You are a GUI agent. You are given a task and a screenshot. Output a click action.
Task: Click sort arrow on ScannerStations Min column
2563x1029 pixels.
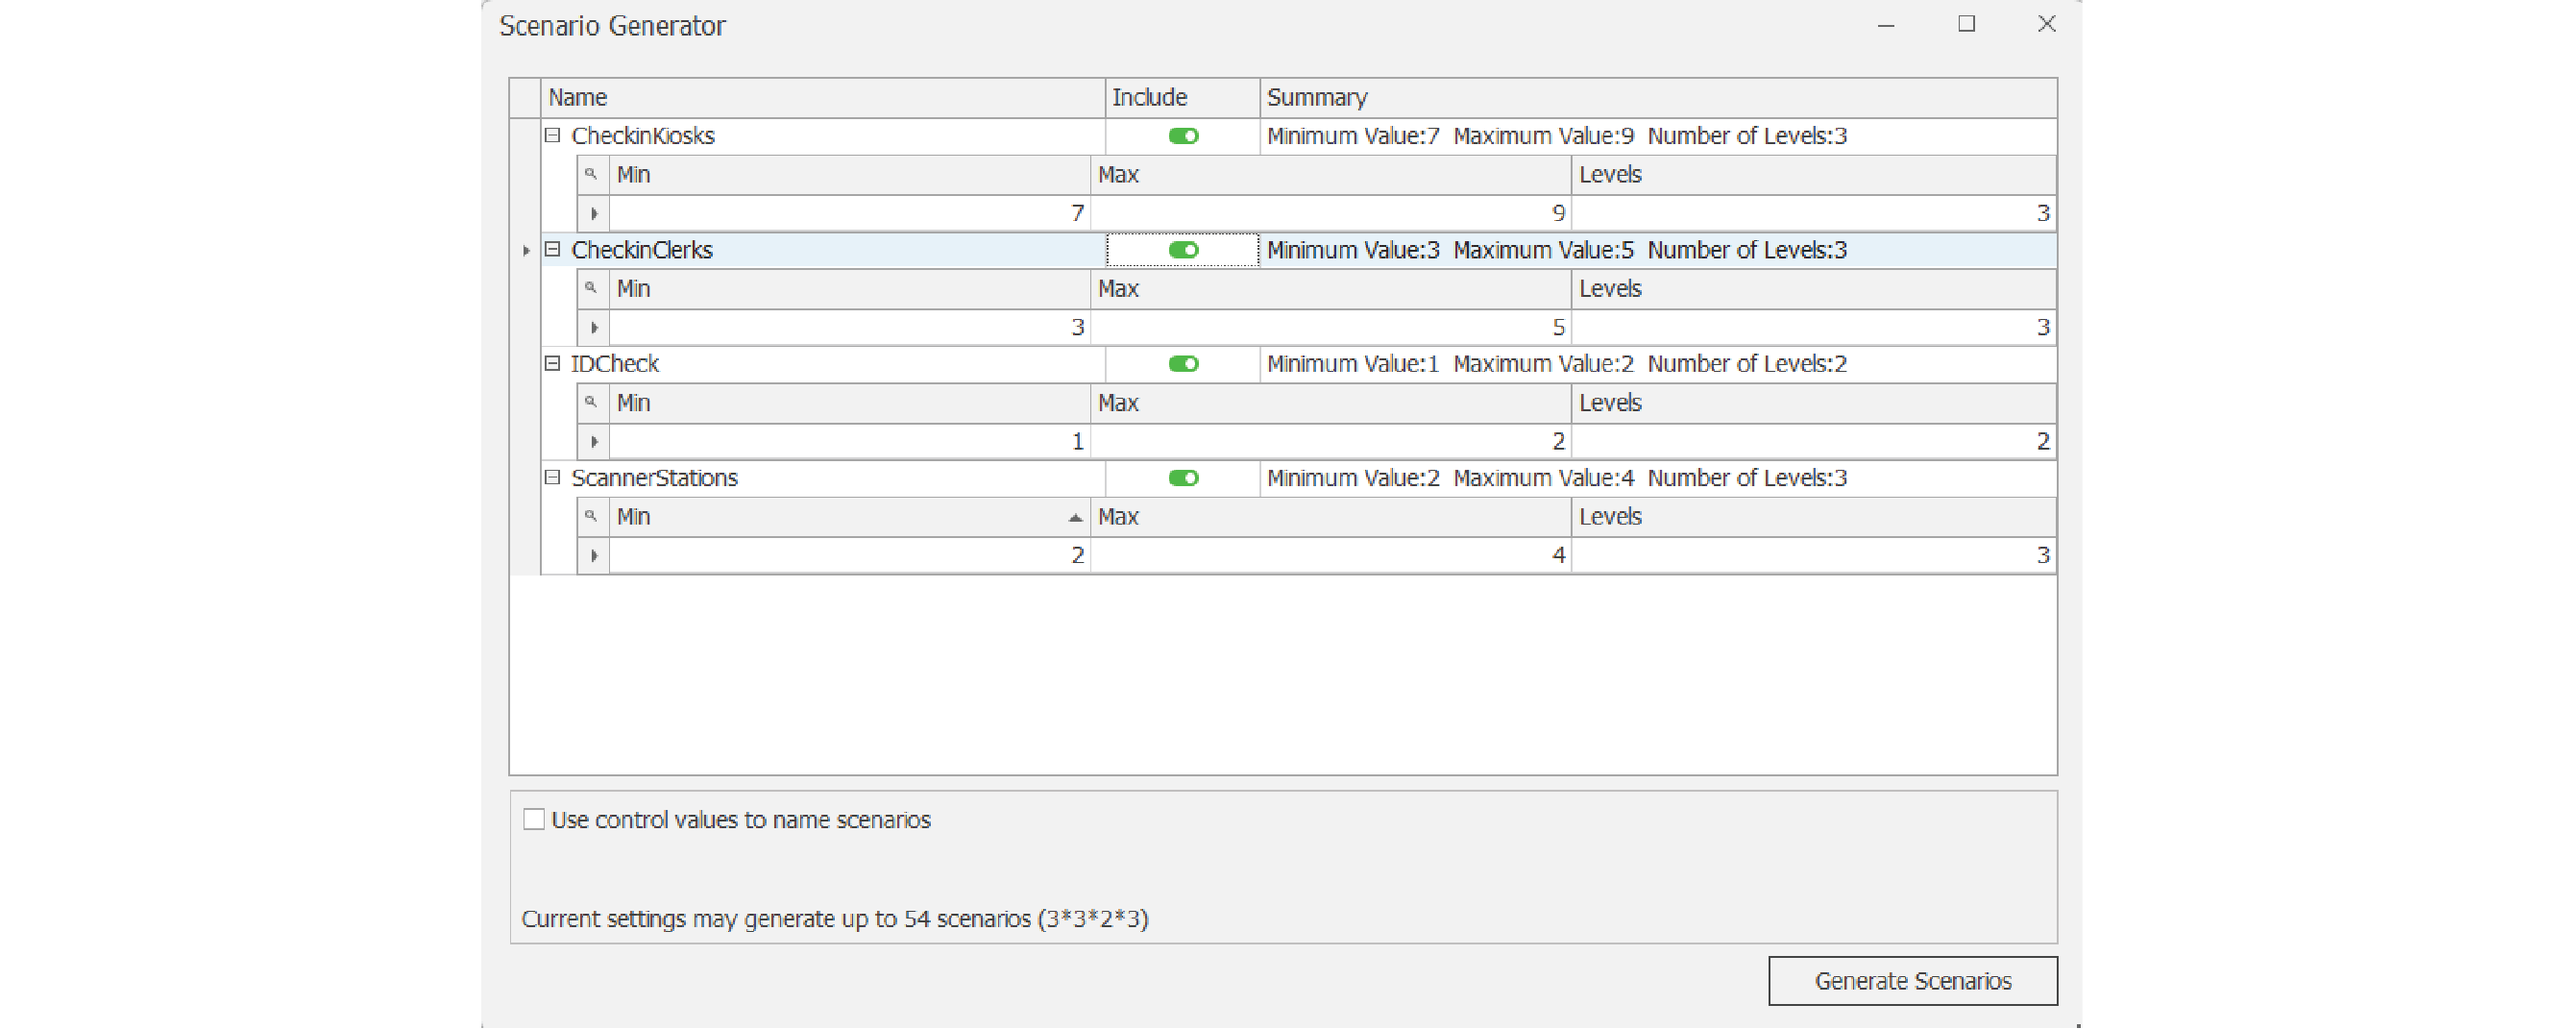1075,518
